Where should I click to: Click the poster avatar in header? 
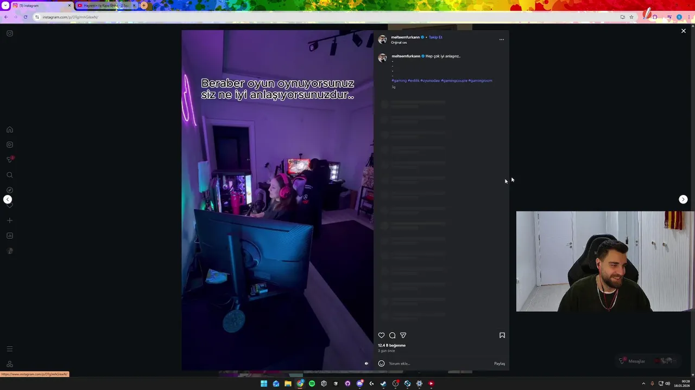[382, 40]
